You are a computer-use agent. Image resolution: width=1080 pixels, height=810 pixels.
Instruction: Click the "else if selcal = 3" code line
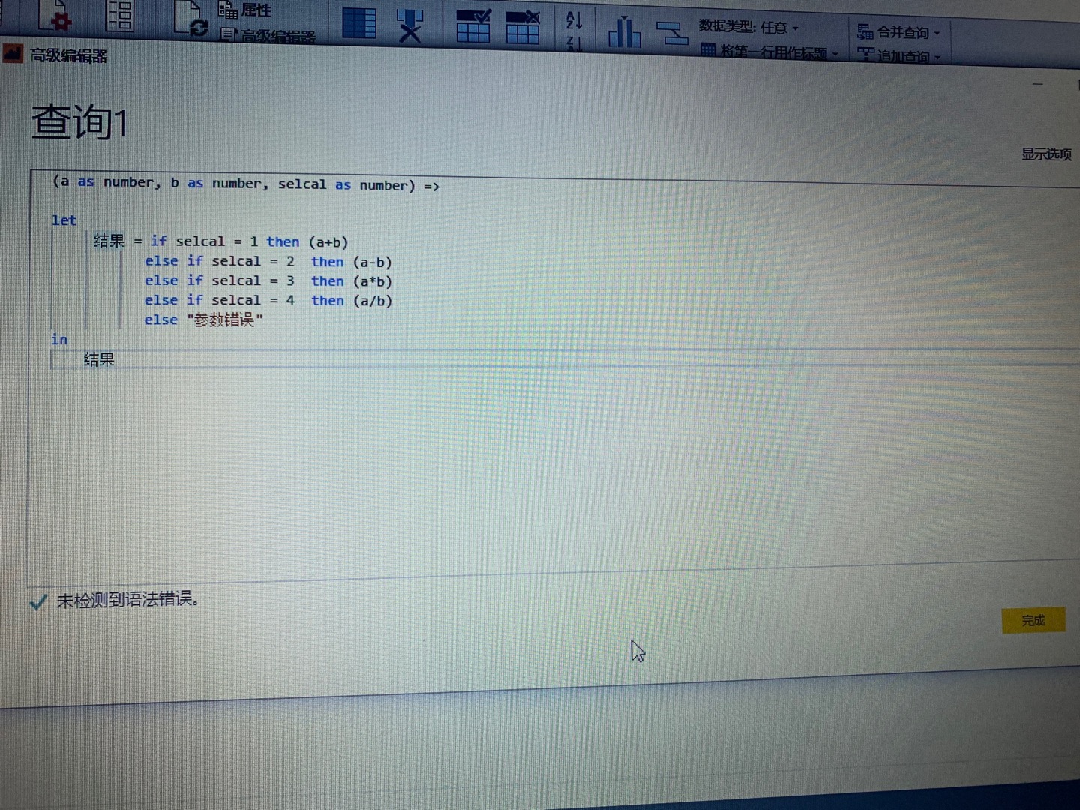[x=268, y=280]
